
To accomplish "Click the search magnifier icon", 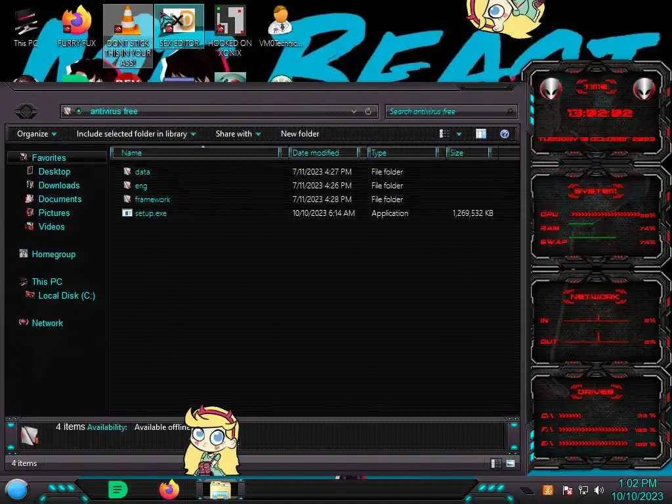I will [509, 112].
